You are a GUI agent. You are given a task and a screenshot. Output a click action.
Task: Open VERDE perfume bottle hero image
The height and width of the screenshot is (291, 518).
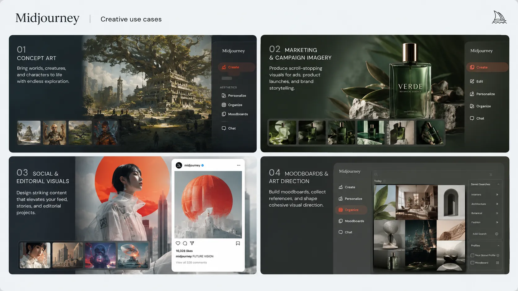pyautogui.click(x=410, y=81)
